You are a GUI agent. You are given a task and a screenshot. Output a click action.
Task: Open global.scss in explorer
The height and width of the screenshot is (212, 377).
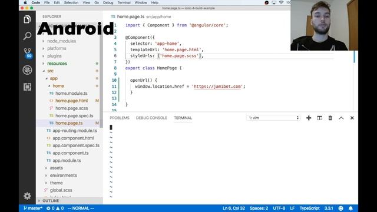click(61, 190)
